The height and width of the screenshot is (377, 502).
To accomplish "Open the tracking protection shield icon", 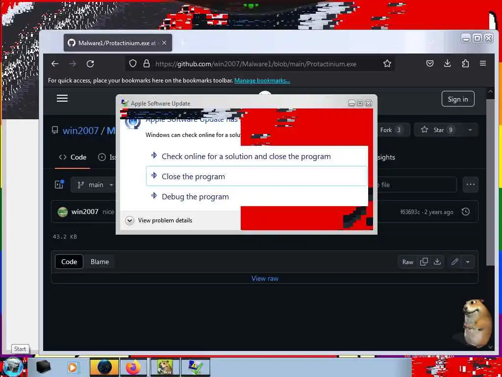I will (133, 63).
